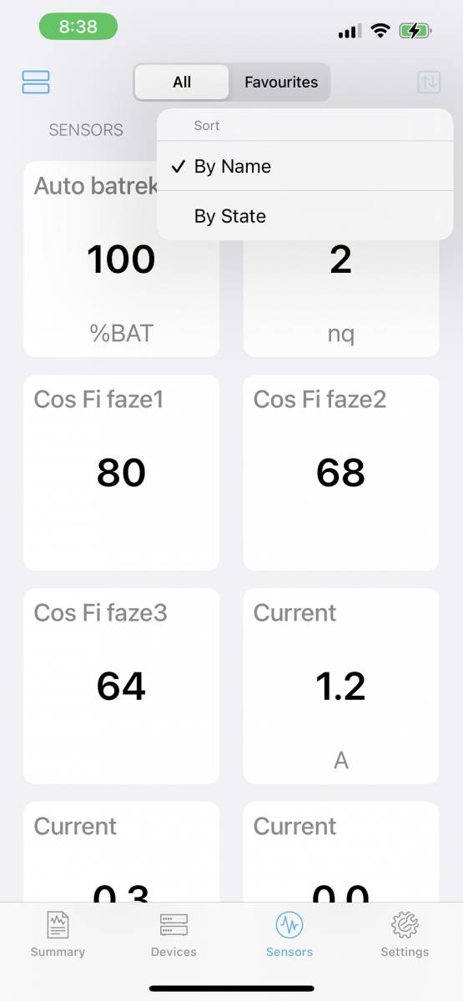
Task: Open Cos Fi faze2 sensor card
Action: (x=341, y=473)
